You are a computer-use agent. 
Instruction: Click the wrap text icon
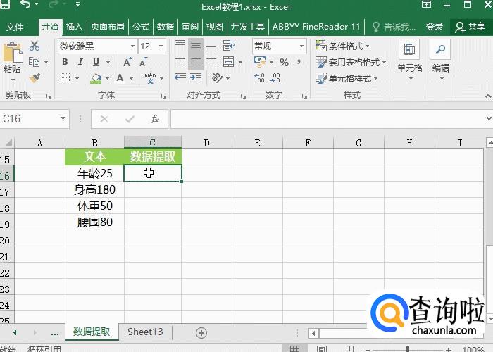point(229,46)
